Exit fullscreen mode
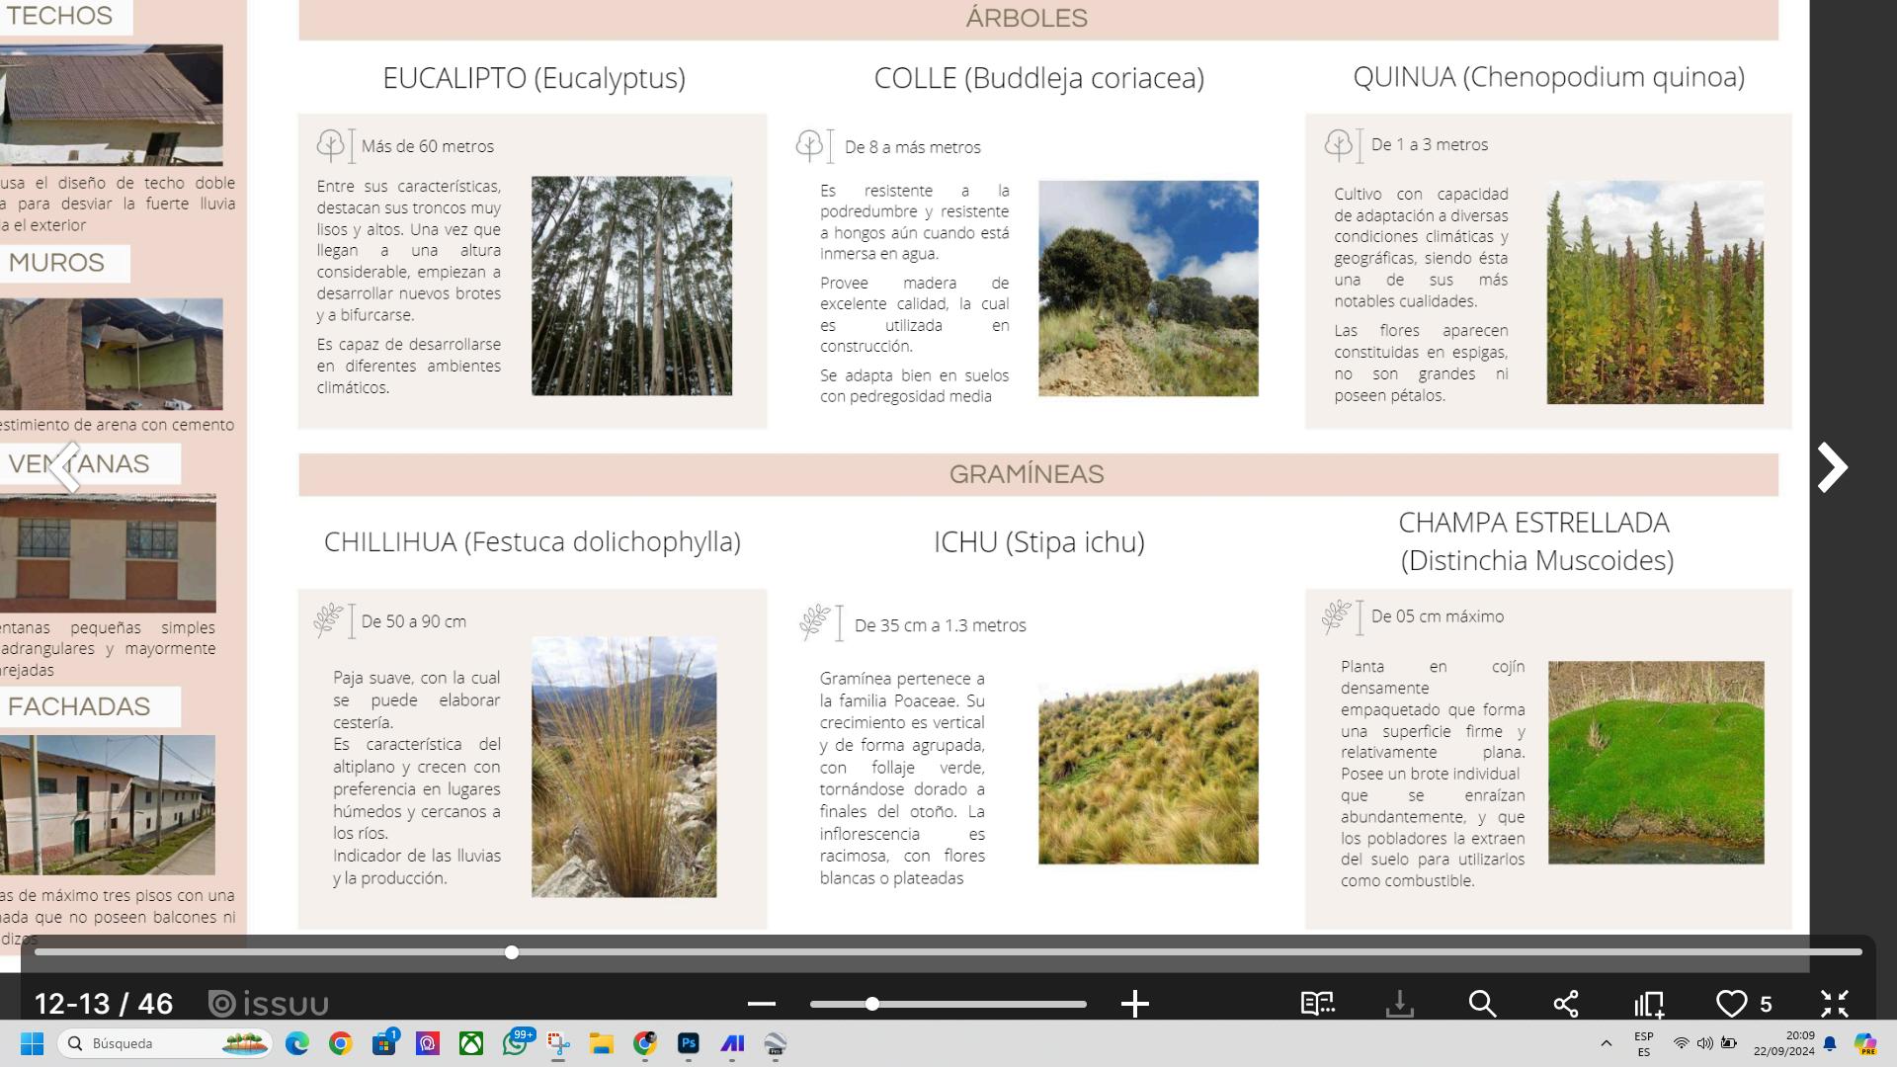 [x=1834, y=1004]
